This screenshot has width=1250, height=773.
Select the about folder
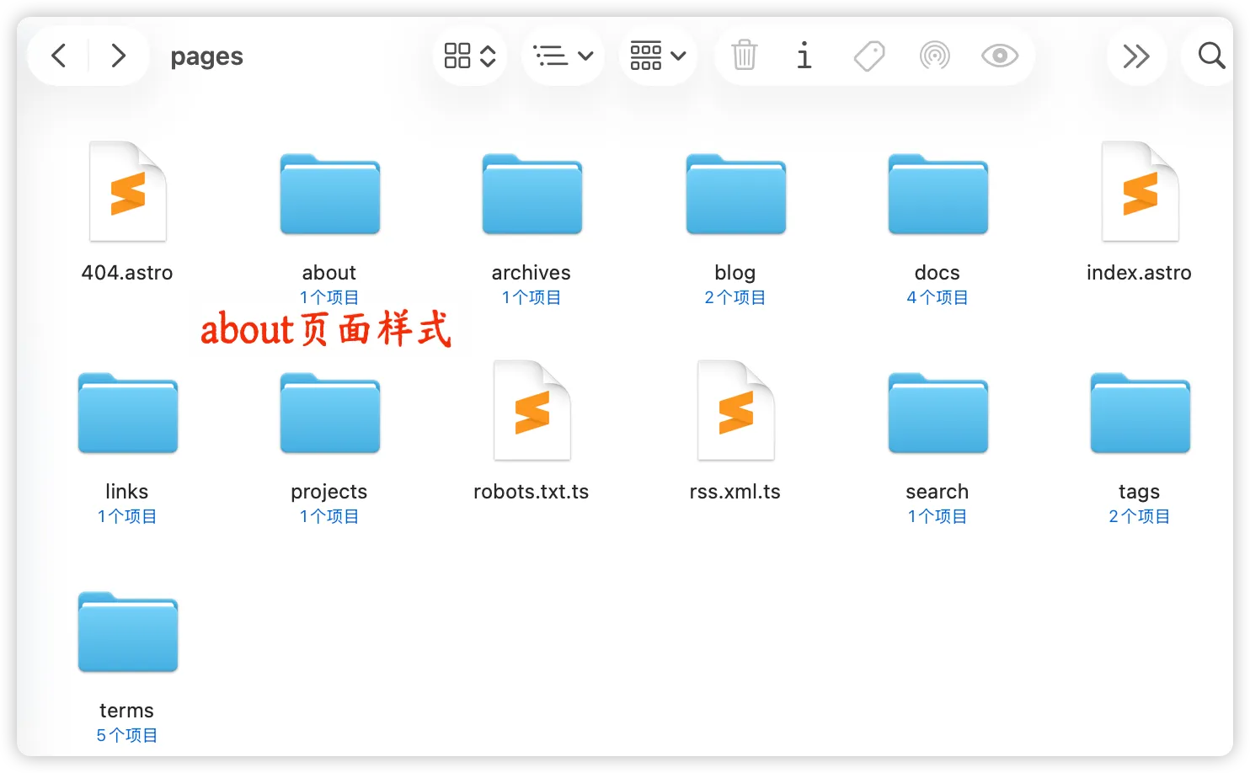(x=329, y=195)
